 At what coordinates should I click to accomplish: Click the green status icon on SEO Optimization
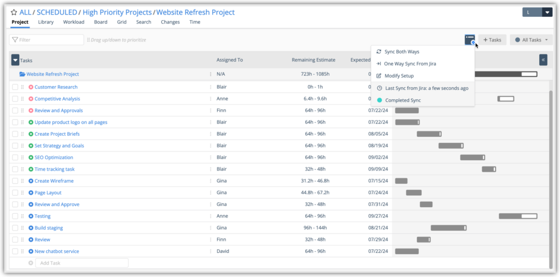point(31,158)
